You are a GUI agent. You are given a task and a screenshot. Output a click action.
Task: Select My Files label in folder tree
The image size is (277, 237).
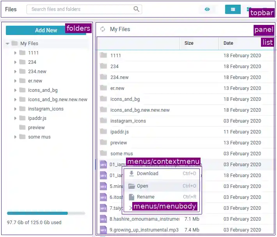pos(29,43)
